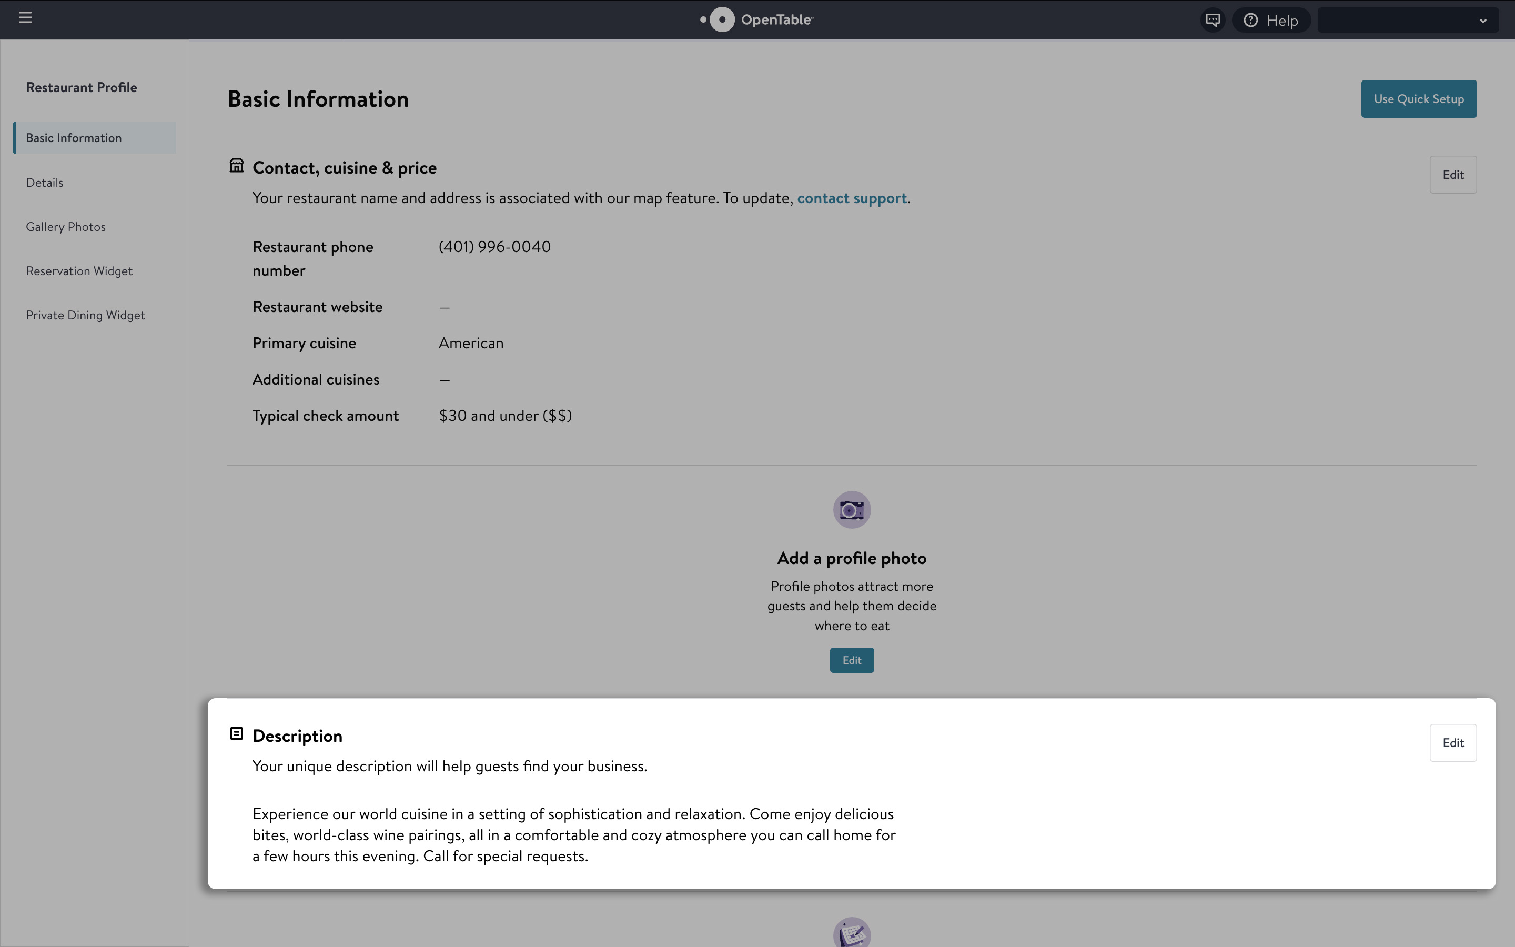
Task: Click the Basic Information page heading
Action: (x=318, y=99)
